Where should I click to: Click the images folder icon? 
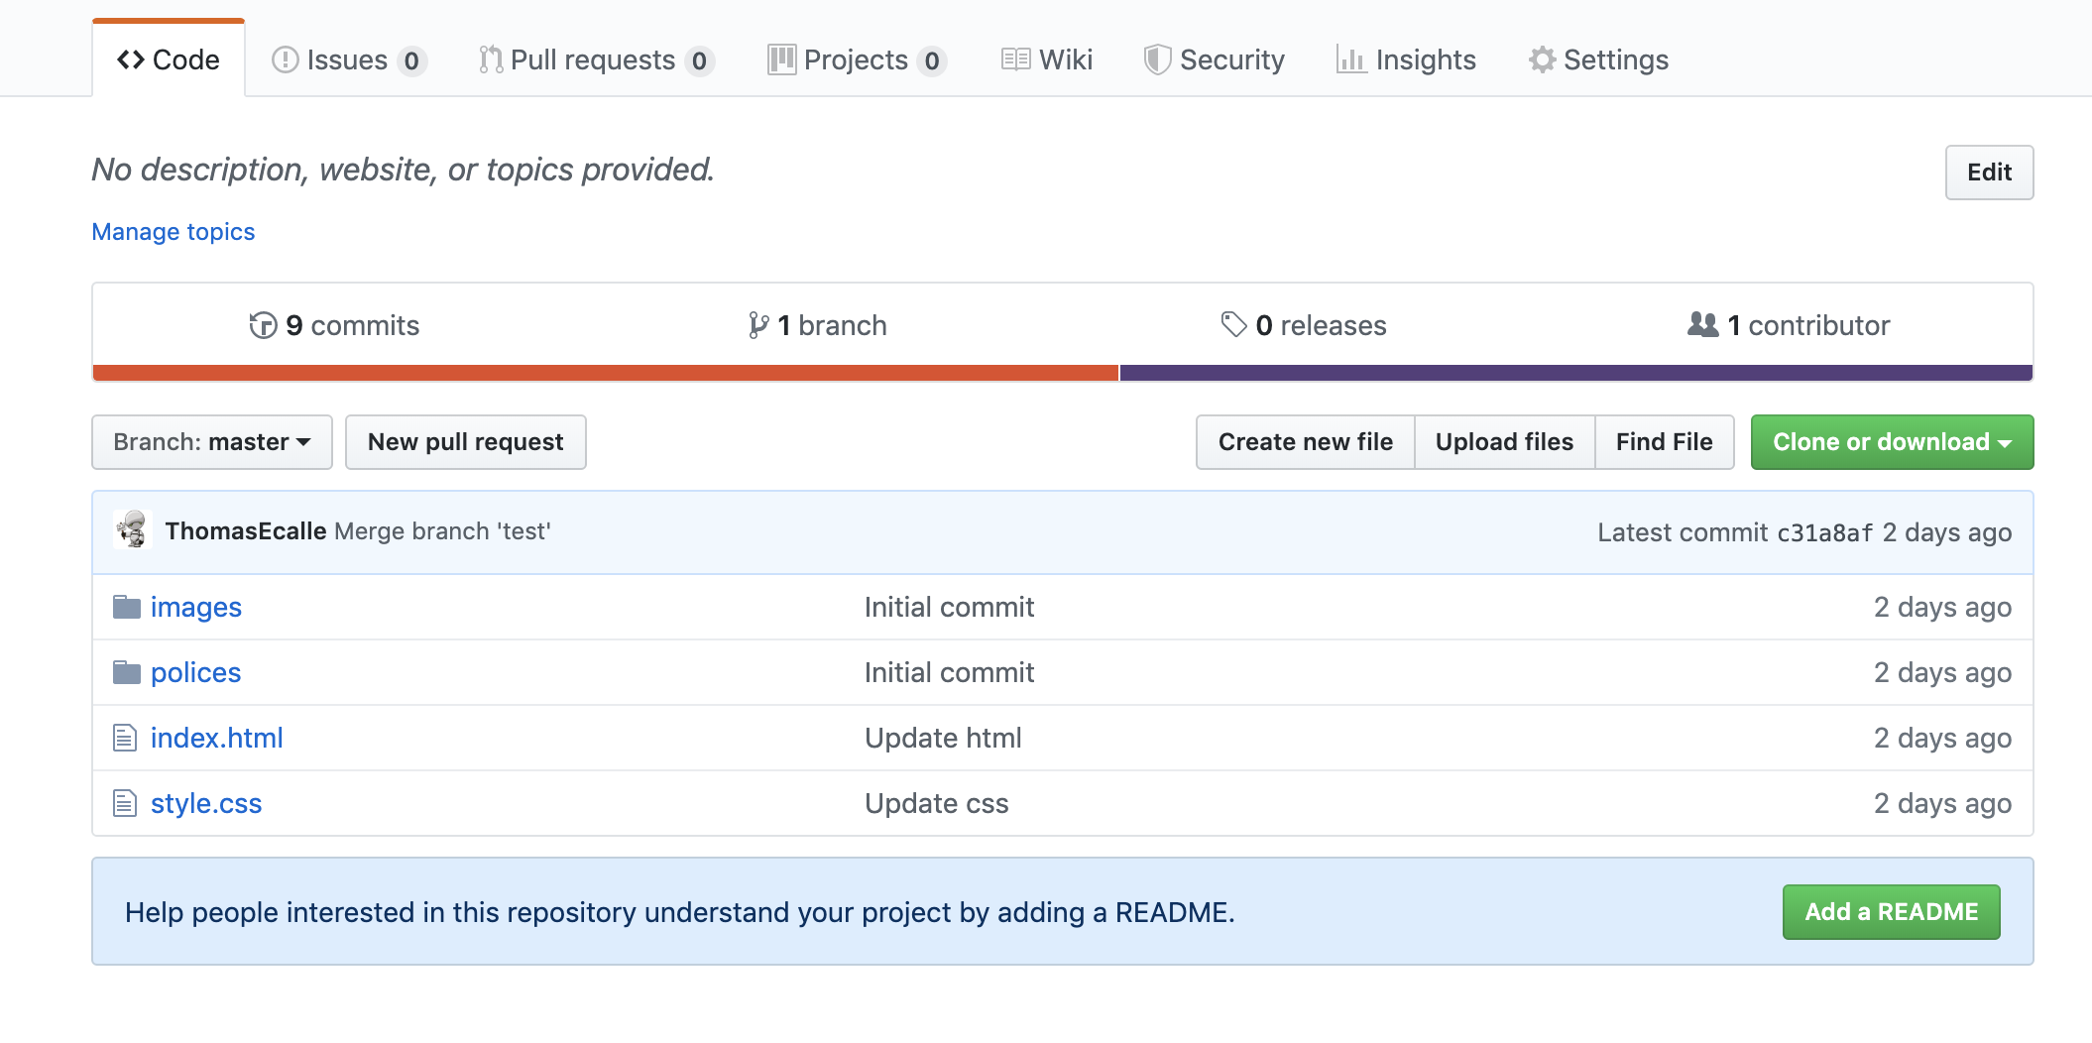pyautogui.click(x=127, y=607)
